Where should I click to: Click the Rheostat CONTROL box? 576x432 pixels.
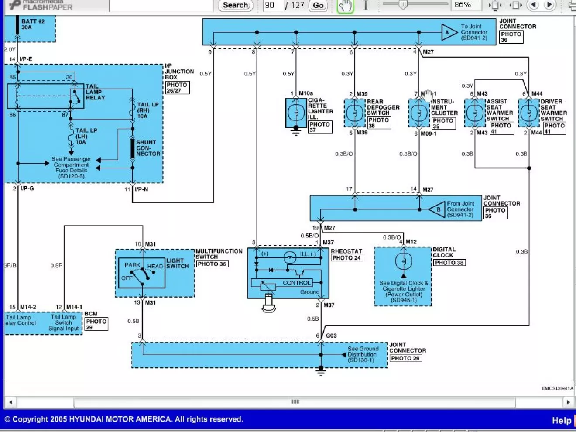coord(281,283)
